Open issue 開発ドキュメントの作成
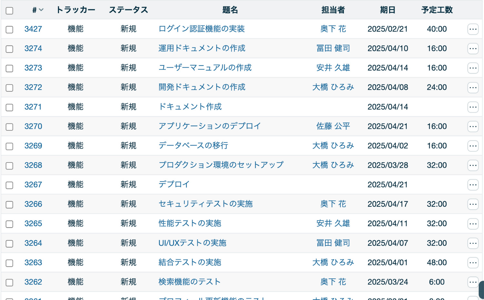The image size is (484, 300). pos(202,87)
